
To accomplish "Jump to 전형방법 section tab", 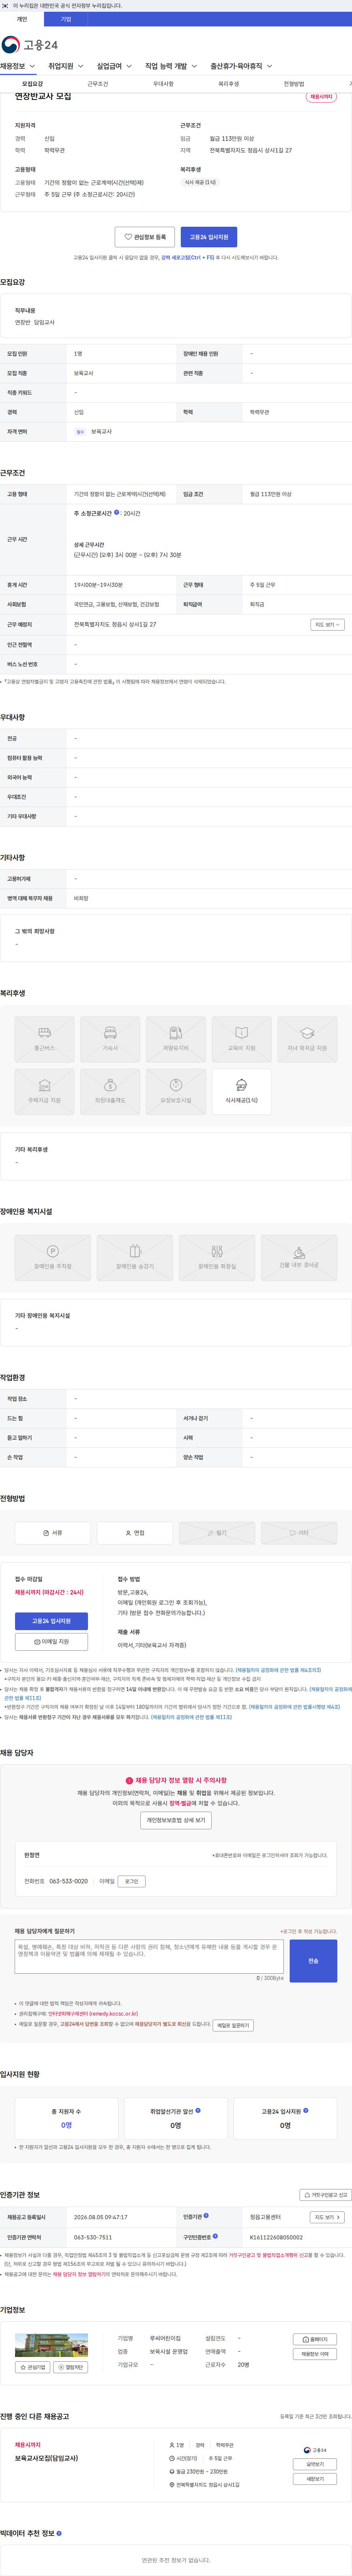I will 293,84.
